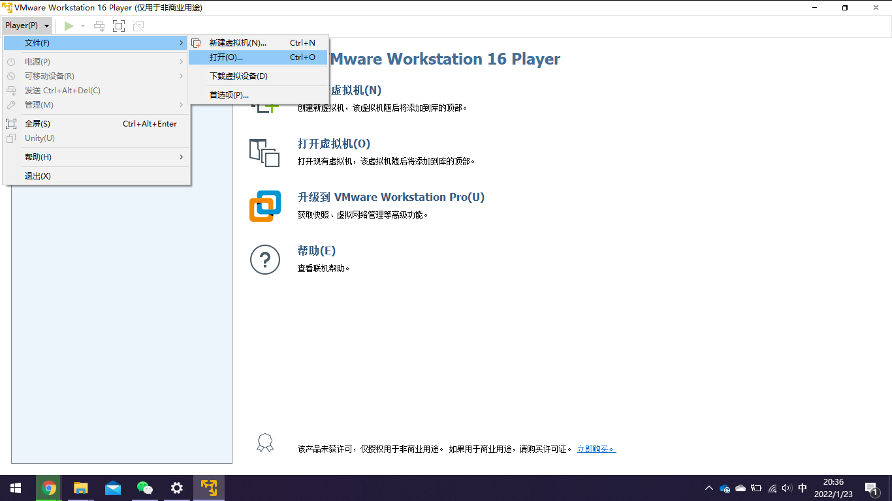Expand the 电源(P) submenu arrow
The height and width of the screenshot is (501, 892).
pos(182,61)
